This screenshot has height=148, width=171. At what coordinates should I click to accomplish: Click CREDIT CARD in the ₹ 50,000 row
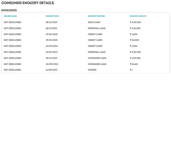(x=95, y=40)
